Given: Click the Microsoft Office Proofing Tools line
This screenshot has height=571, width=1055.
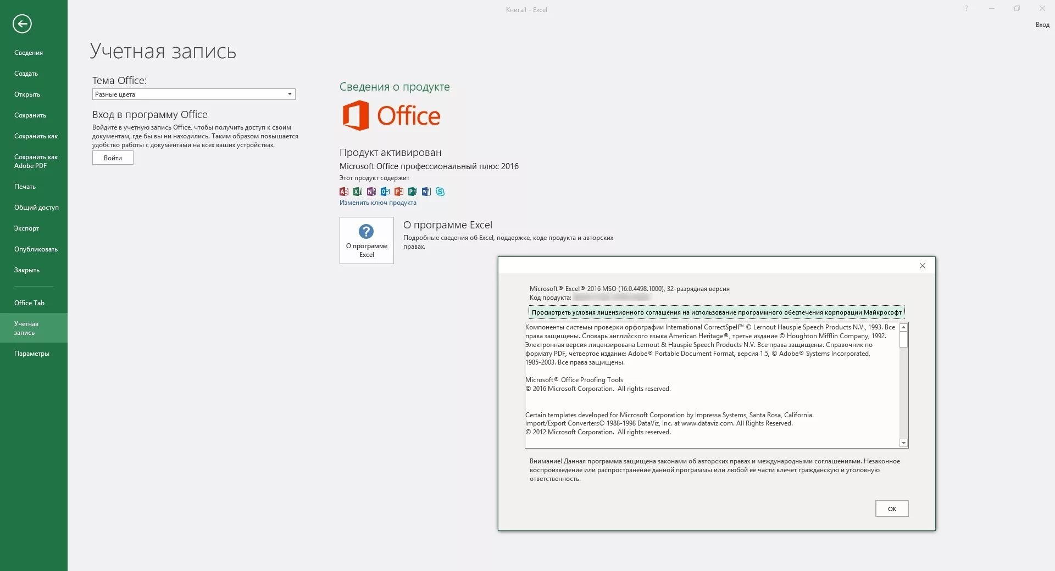Looking at the screenshot, I should point(574,380).
